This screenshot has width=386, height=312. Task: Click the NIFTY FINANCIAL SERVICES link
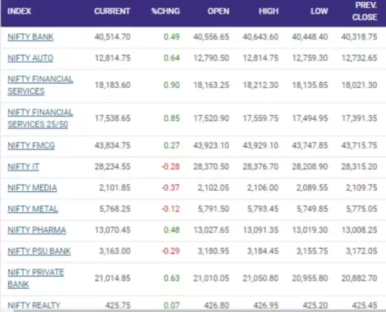click(x=40, y=85)
